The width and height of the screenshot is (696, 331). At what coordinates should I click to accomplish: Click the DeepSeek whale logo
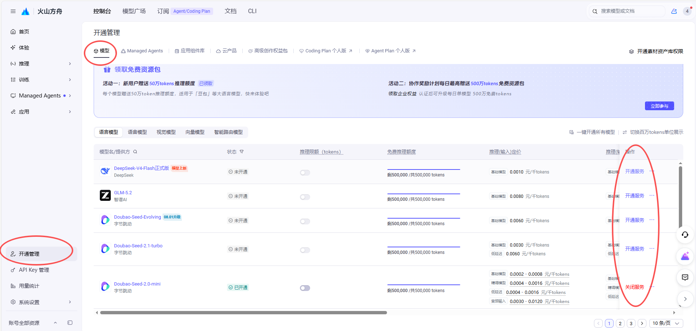(105, 171)
